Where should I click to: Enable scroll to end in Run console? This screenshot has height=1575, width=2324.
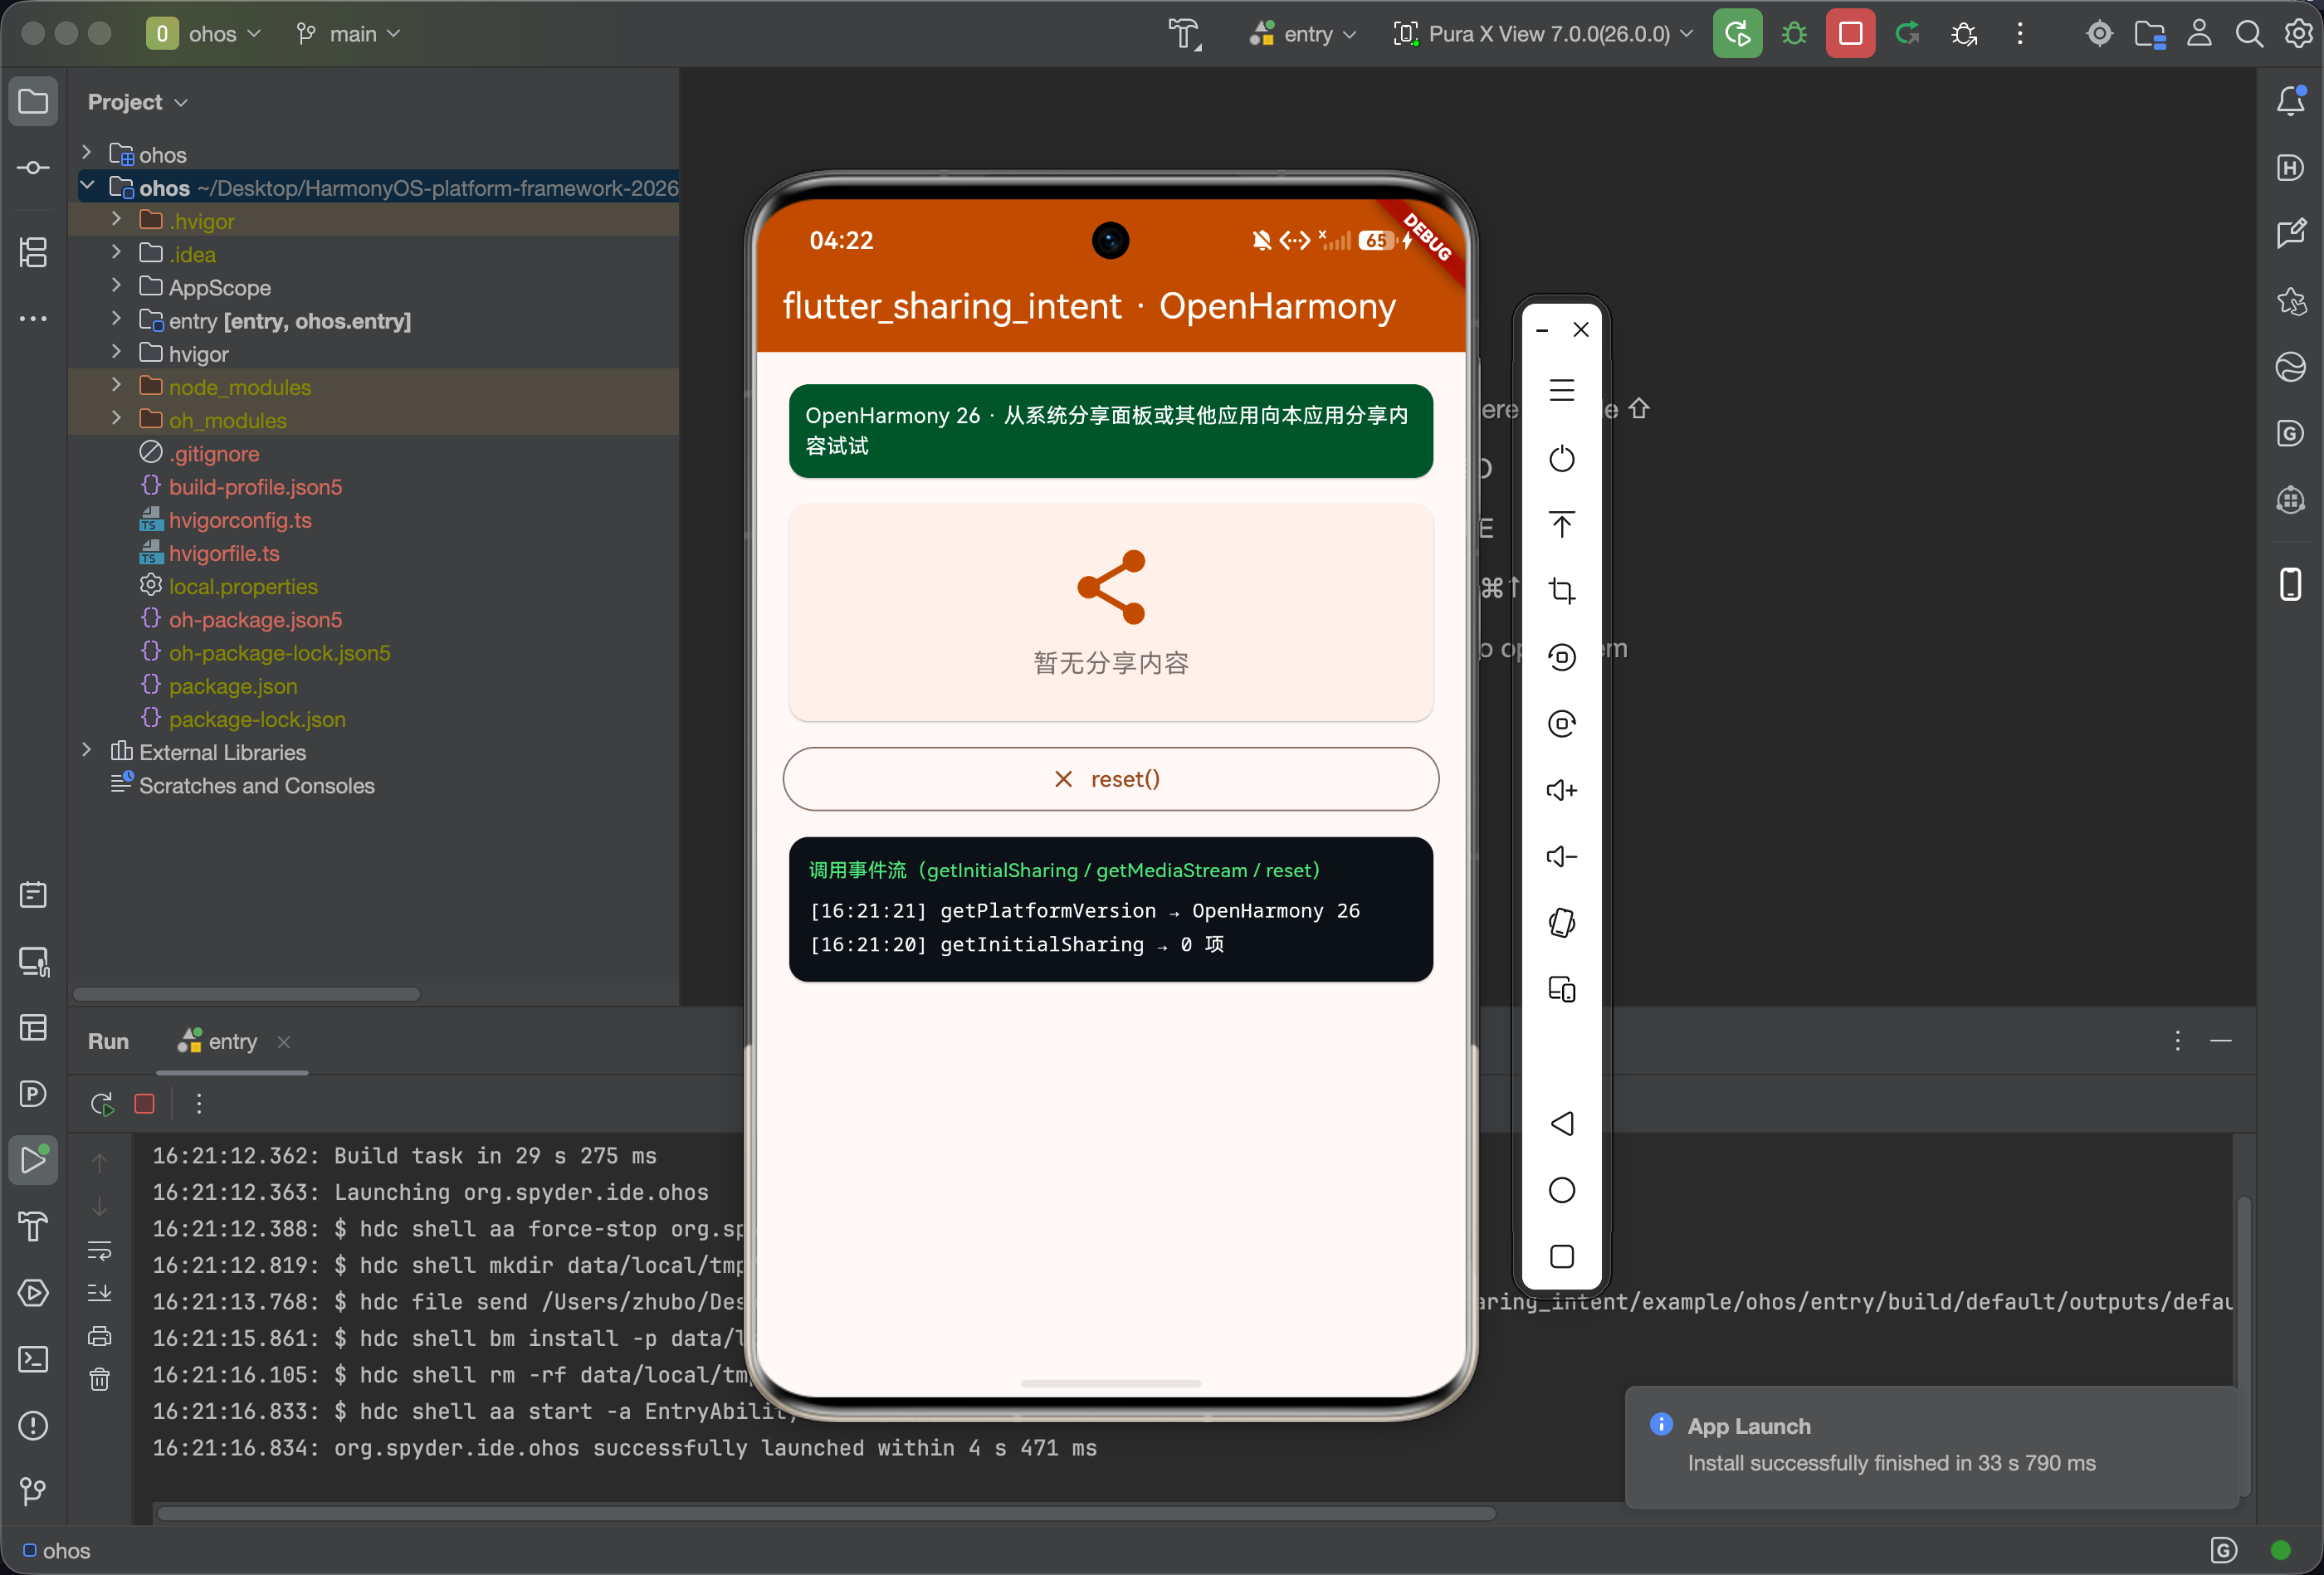[99, 1293]
